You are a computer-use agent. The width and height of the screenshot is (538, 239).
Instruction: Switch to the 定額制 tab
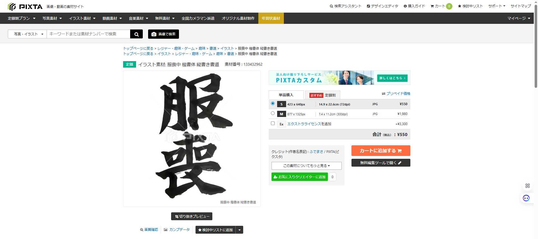[x=323, y=95]
